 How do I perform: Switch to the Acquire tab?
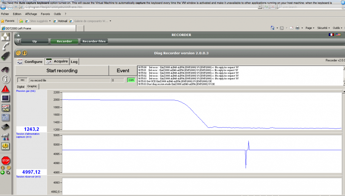[x=57, y=62]
